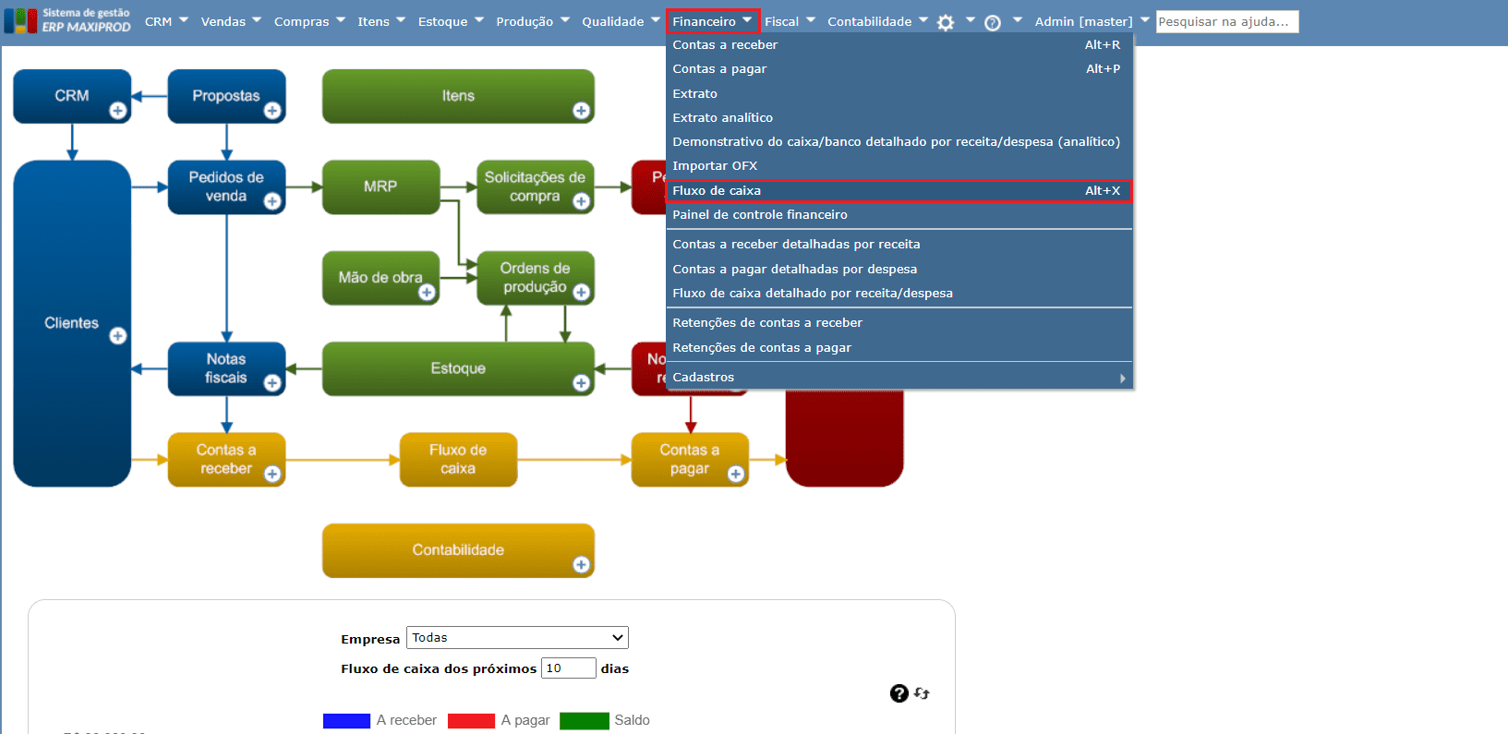This screenshot has width=1508, height=734.
Task: Open the Itens menu dropdown
Action: [x=381, y=21]
